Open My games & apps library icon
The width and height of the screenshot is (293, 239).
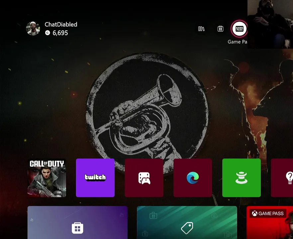tap(201, 29)
